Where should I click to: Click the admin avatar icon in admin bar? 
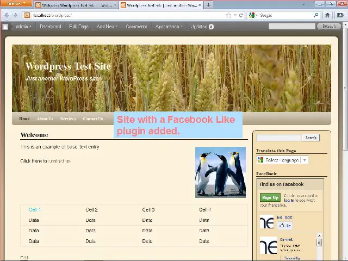click(5, 27)
